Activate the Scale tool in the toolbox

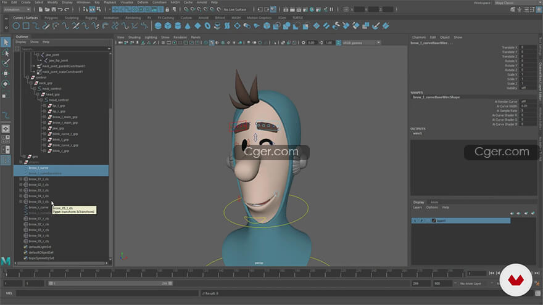6,96
